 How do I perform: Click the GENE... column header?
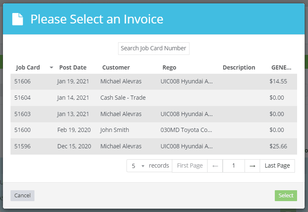(x=281, y=67)
